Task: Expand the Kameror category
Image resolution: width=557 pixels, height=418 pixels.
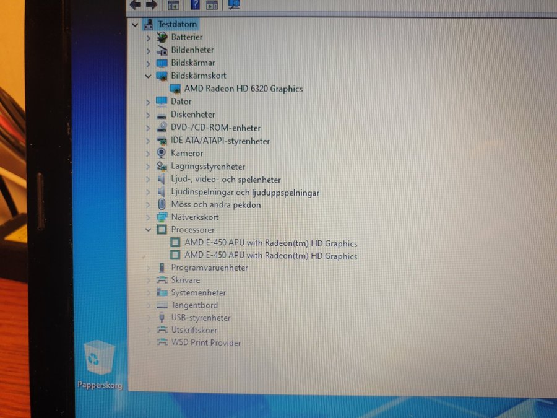Action: point(148,154)
